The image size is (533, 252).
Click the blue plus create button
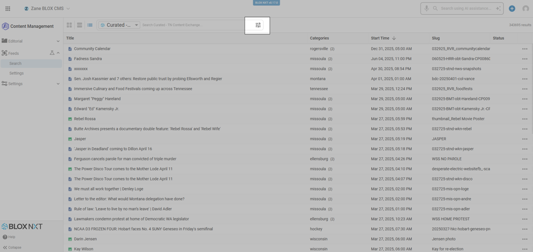point(512,9)
